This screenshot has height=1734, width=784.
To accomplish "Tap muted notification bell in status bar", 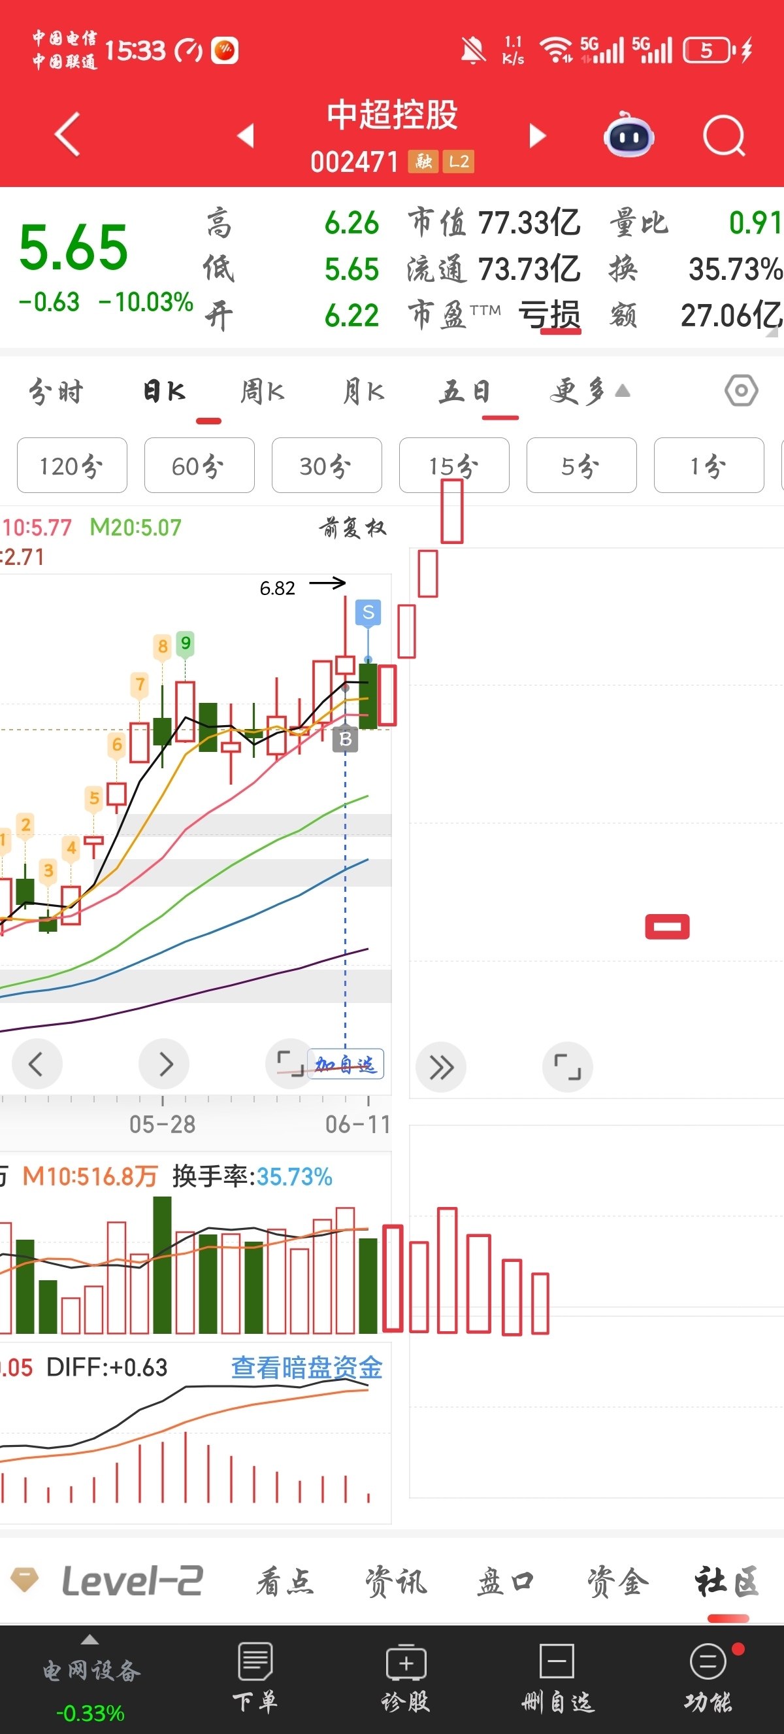I will (x=474, y=50).
